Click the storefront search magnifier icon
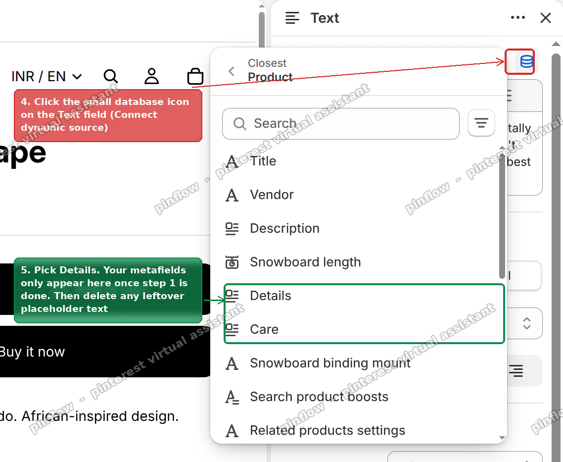The image size is (563, 462). click(x=111, y=76)
